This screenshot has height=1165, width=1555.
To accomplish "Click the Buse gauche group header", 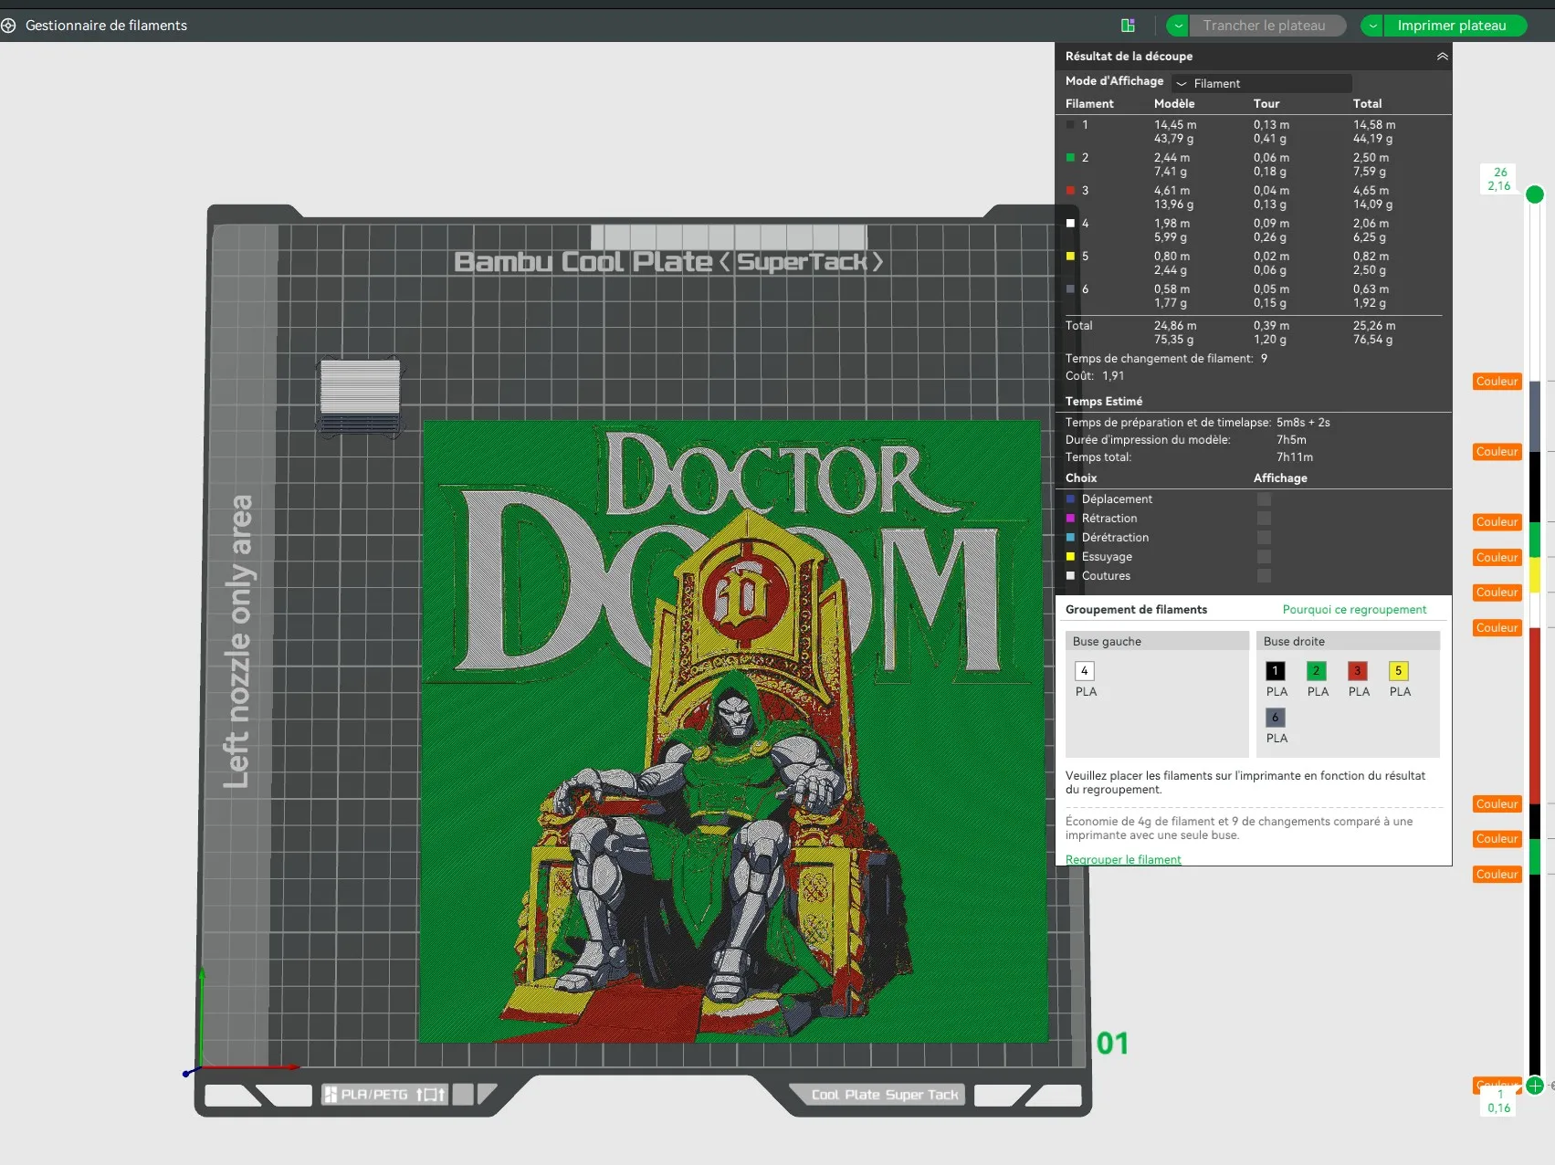I will click(1157, 642).
